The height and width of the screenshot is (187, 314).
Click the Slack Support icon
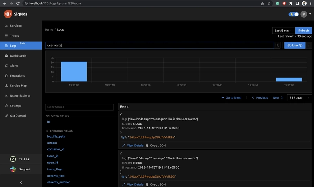pos(13,169)
